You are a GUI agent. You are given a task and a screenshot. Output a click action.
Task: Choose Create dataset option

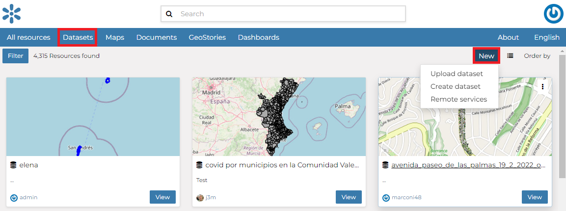(455, 86)
